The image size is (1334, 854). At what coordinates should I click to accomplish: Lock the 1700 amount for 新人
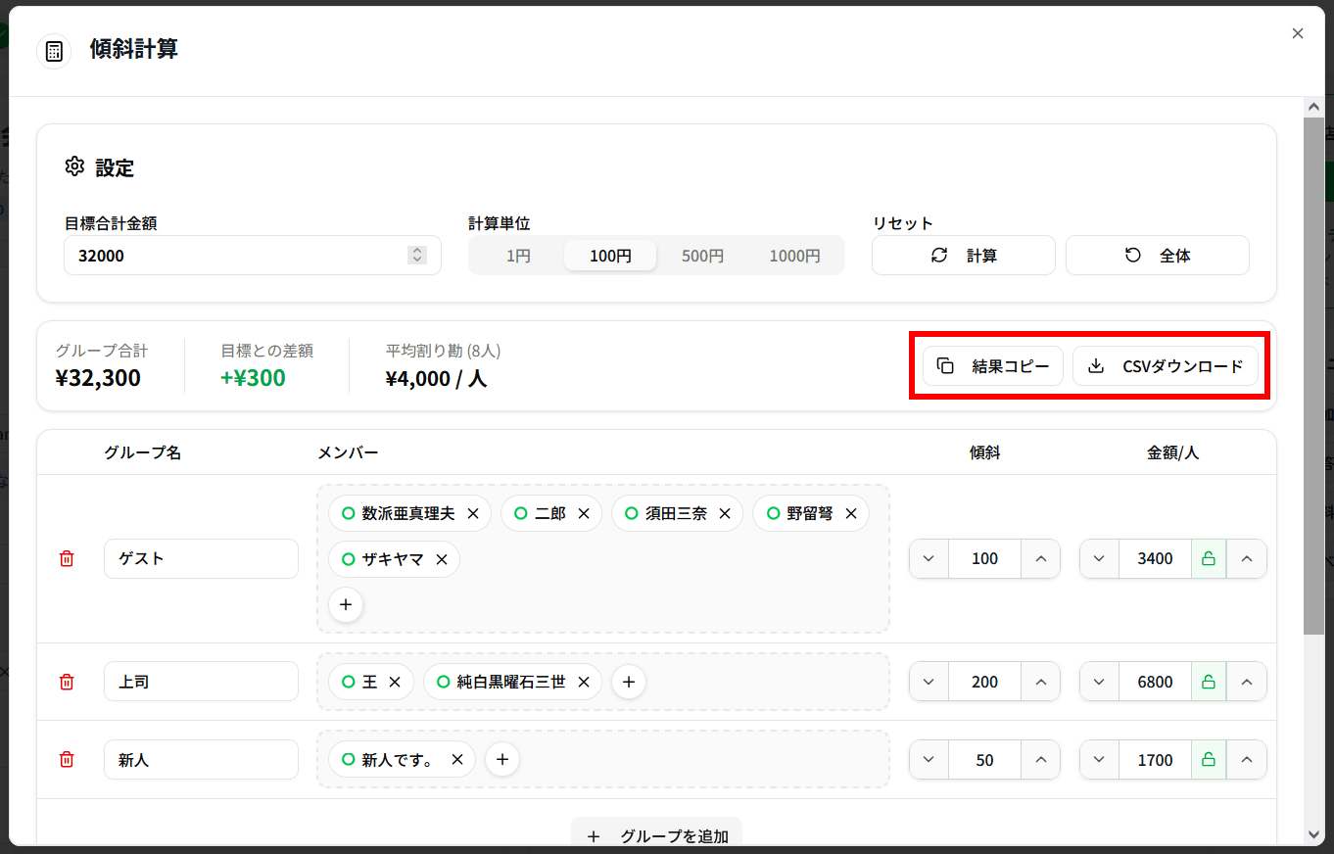[1209, 759]
